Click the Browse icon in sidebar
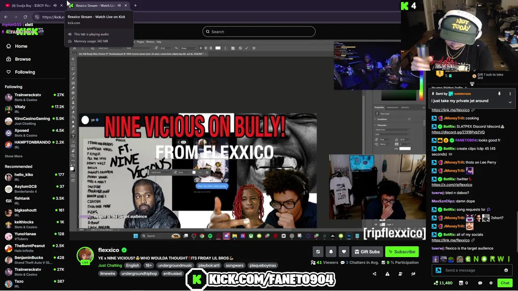Viewport: 518px width, 291px height. (8, 59)
